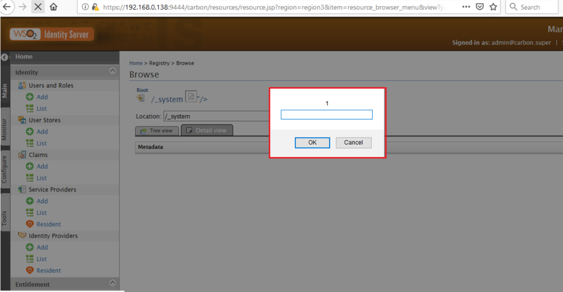Open page actions three-dot menu
The height and width of the screenshot is (292, 563).
[466, 7]
